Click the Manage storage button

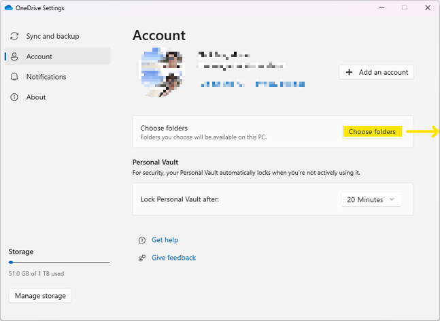[40, 296]
